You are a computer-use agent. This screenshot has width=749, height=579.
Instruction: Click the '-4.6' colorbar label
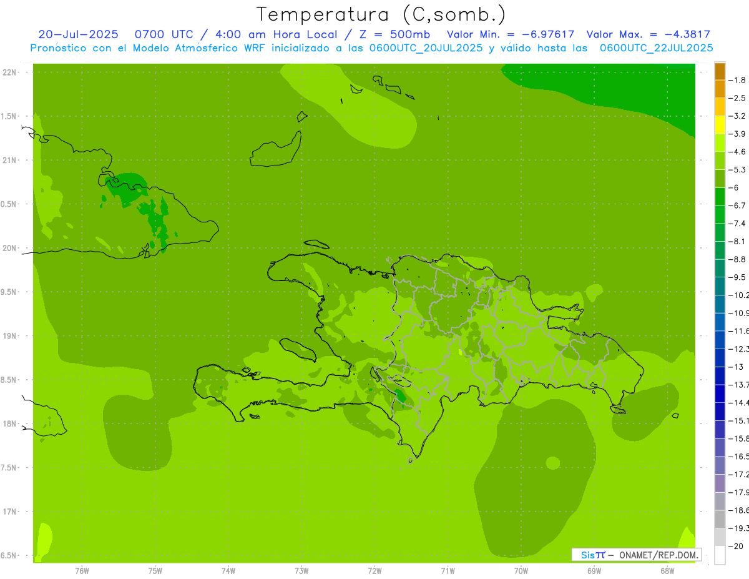coord(738,152)
